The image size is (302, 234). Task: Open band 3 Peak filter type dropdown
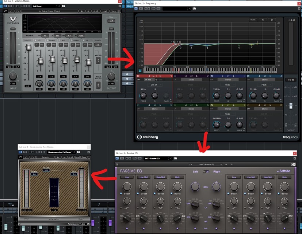228,84
